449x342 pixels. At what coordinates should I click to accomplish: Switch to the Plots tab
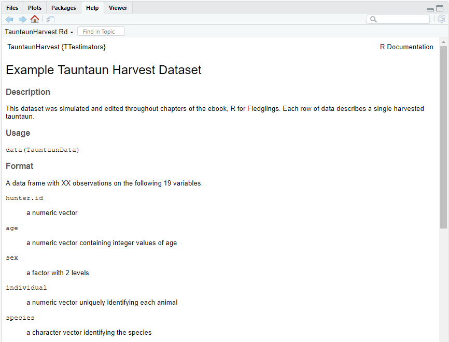point(35,8)
